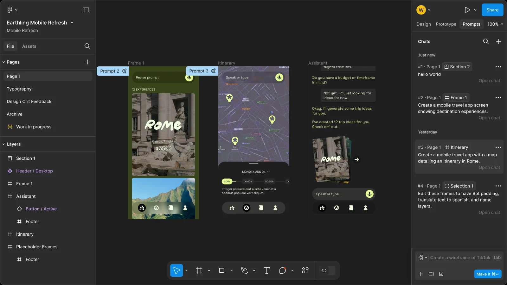Toggle Dev Mode switch in toolbar
The image size is (507, 285).
(x=328, y=270)
